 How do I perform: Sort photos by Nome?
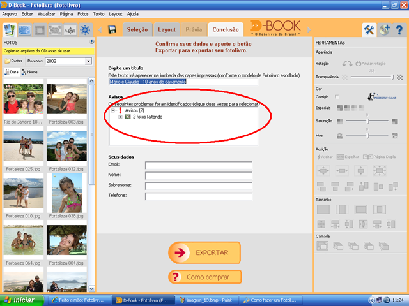(29, 72)
